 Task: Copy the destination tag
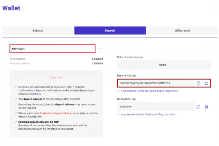coord(198,107)
